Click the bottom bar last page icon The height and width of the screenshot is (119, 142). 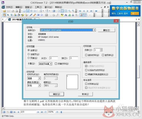click(42, 112)
